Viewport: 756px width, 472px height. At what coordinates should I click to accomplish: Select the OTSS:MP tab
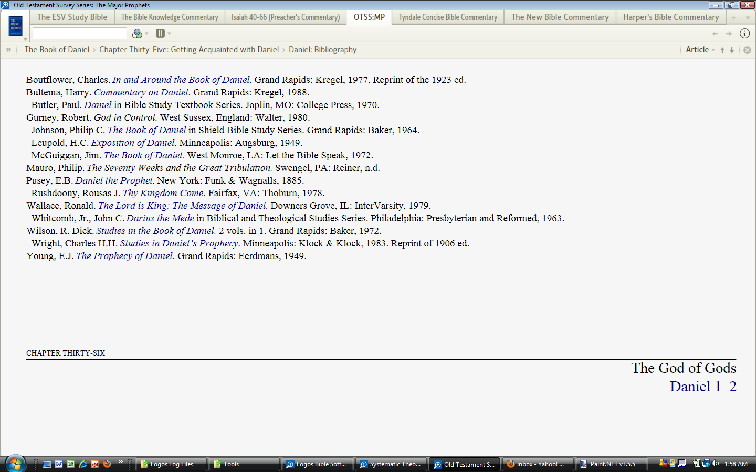(369, 17)
